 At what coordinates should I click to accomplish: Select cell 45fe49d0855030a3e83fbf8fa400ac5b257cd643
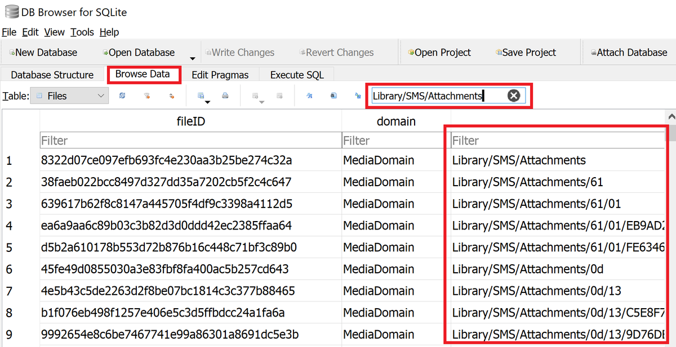pos(190,269)
